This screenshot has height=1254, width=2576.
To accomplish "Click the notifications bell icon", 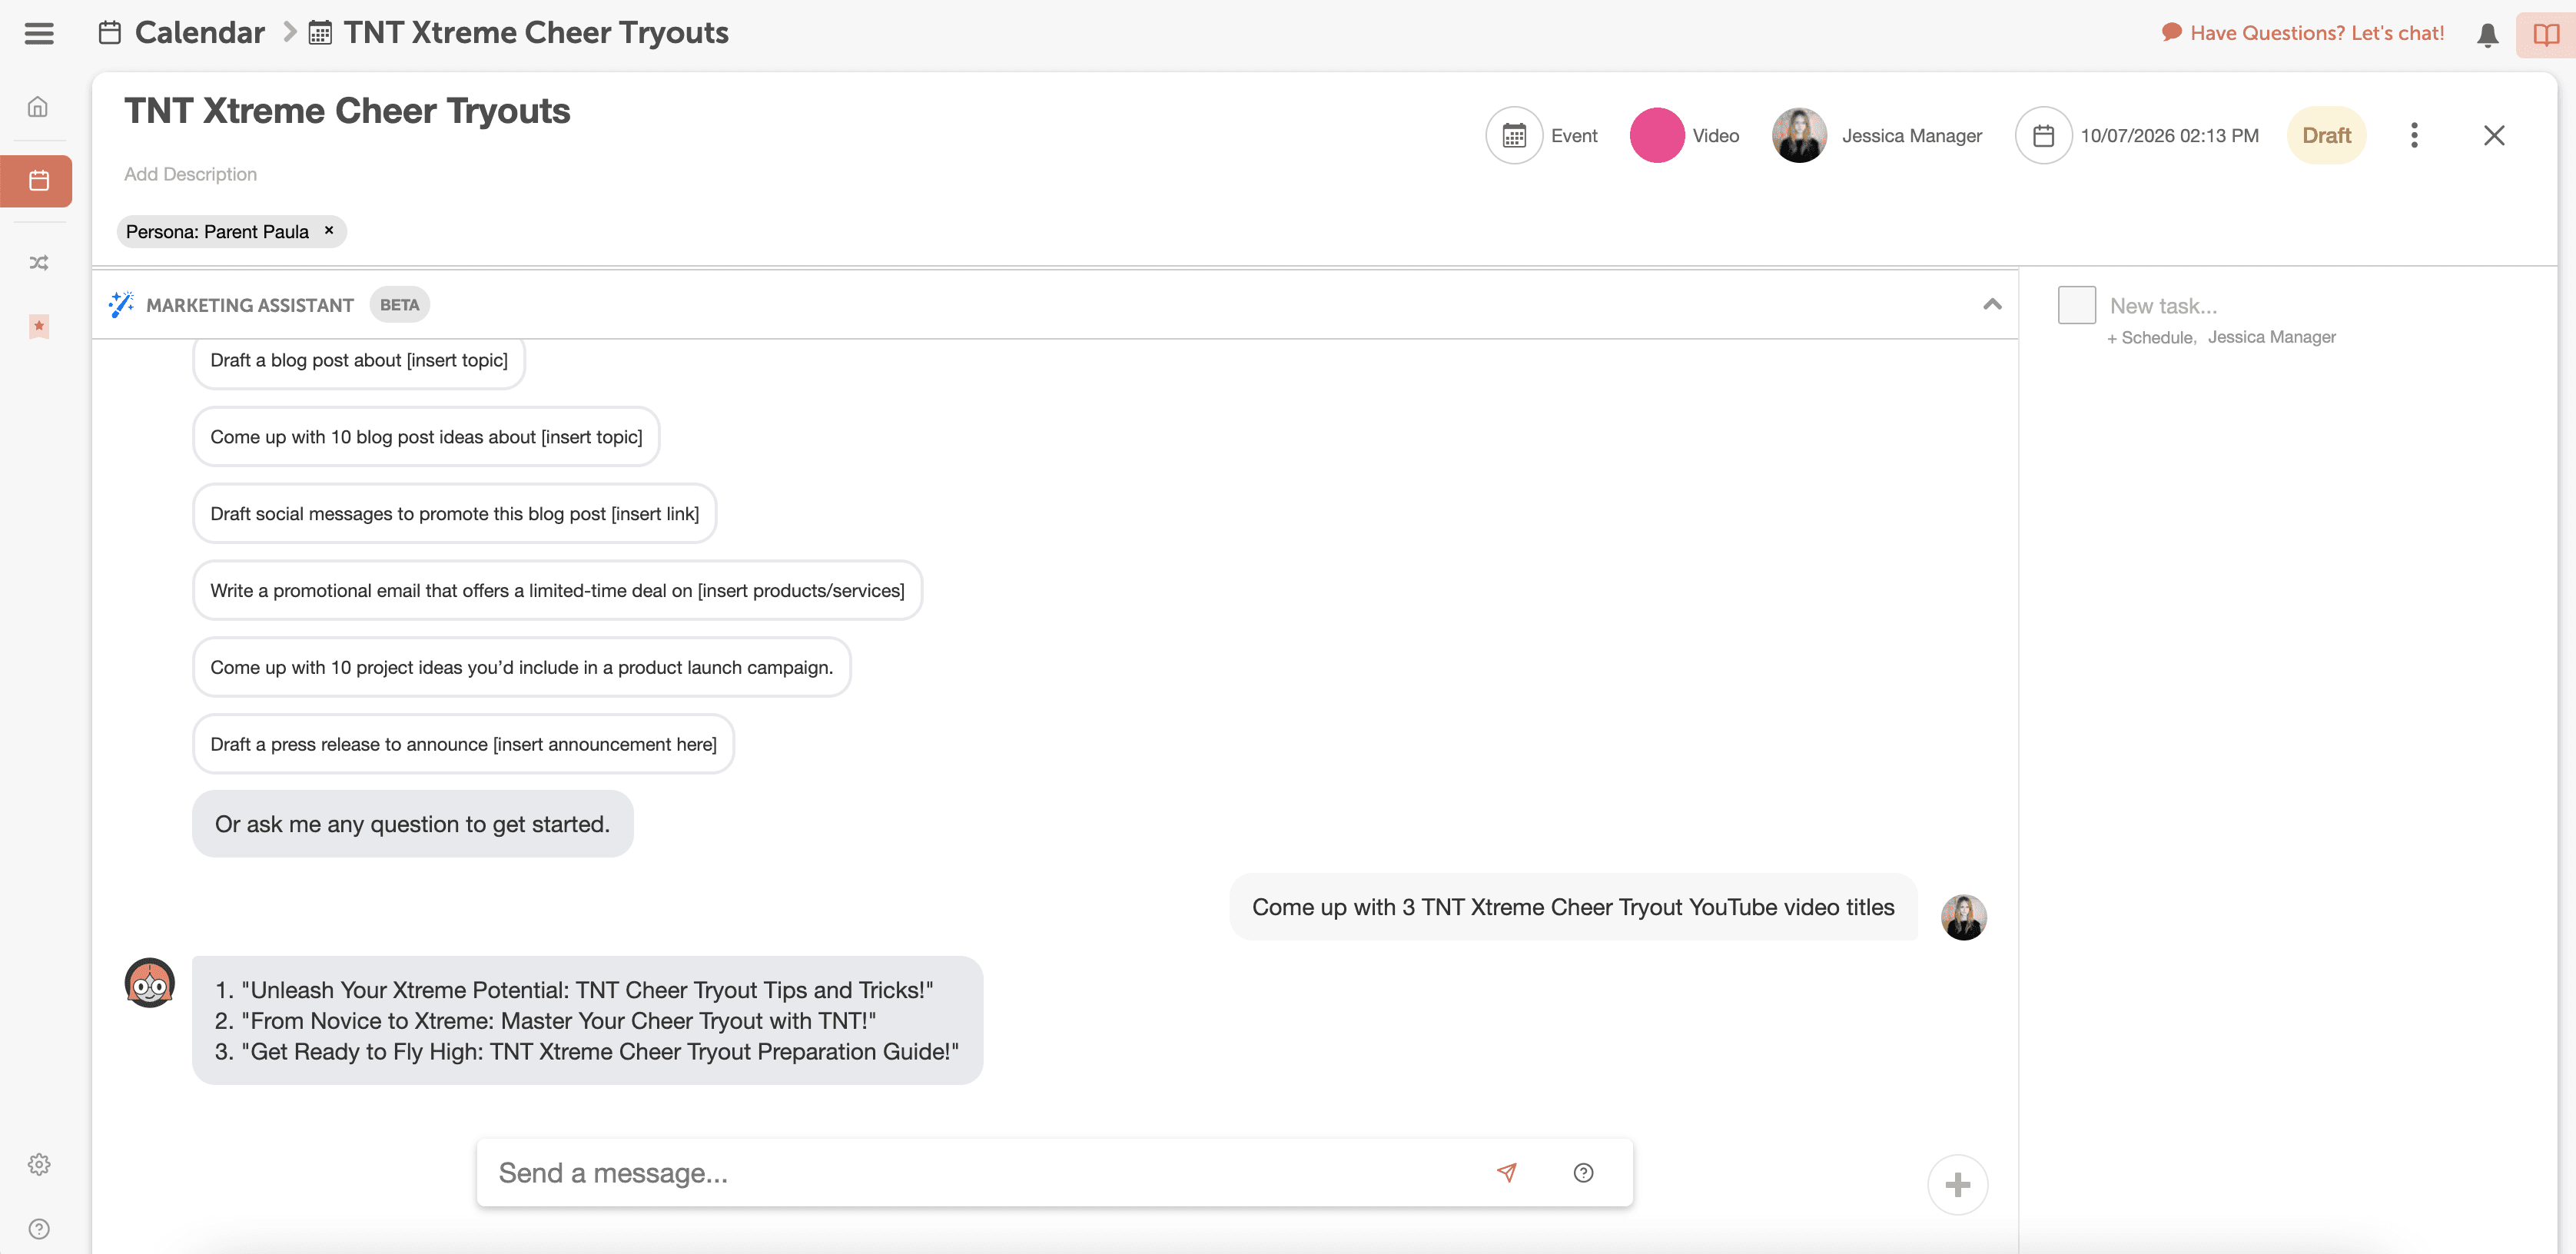I will [x=2487, y=35].
